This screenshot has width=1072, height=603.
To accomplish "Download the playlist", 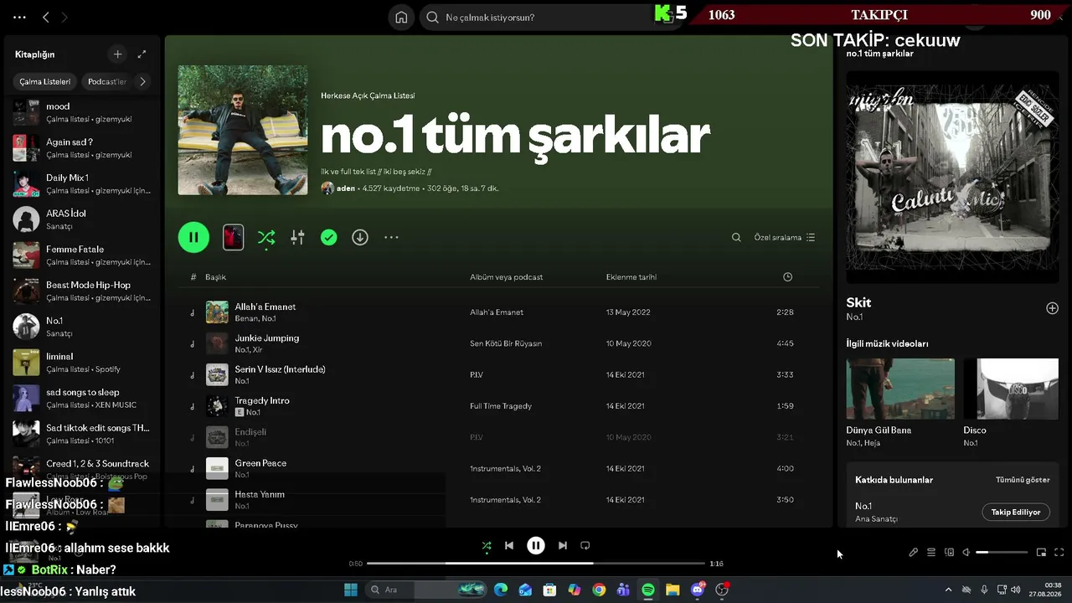I will click(x=360, y=237).
